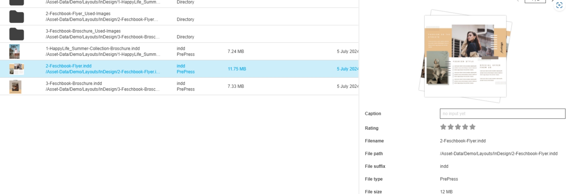The image size is (566, 194).
Task: Click the date of the 1-HappyLife row
Action: pos(348,52)
